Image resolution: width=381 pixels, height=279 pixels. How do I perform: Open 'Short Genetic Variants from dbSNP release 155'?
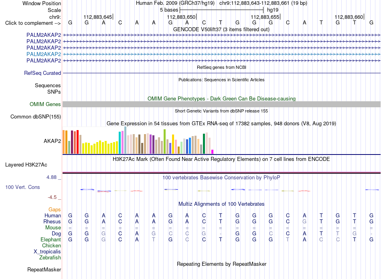tap(221, 111)
